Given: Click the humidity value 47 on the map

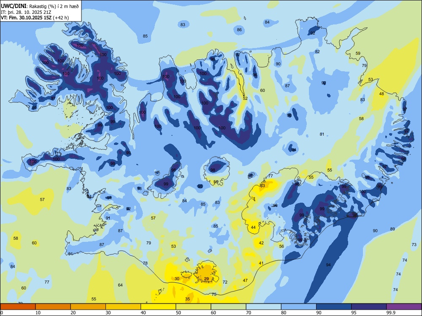Looking at the screenshot, I should pos(245,280).
